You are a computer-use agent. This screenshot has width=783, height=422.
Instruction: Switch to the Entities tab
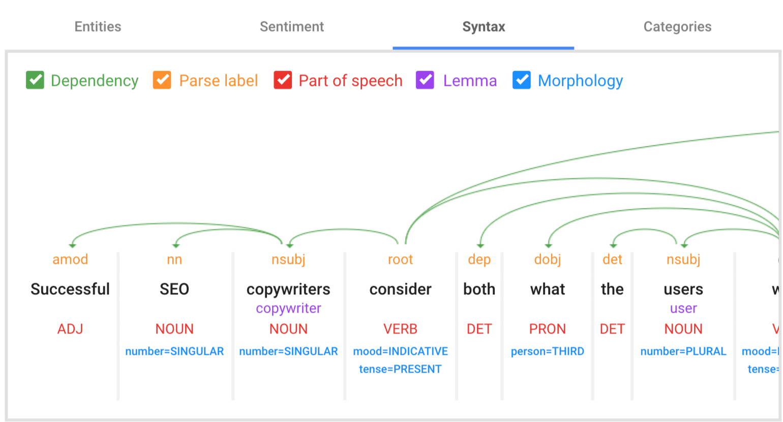(x=97, y=26)
